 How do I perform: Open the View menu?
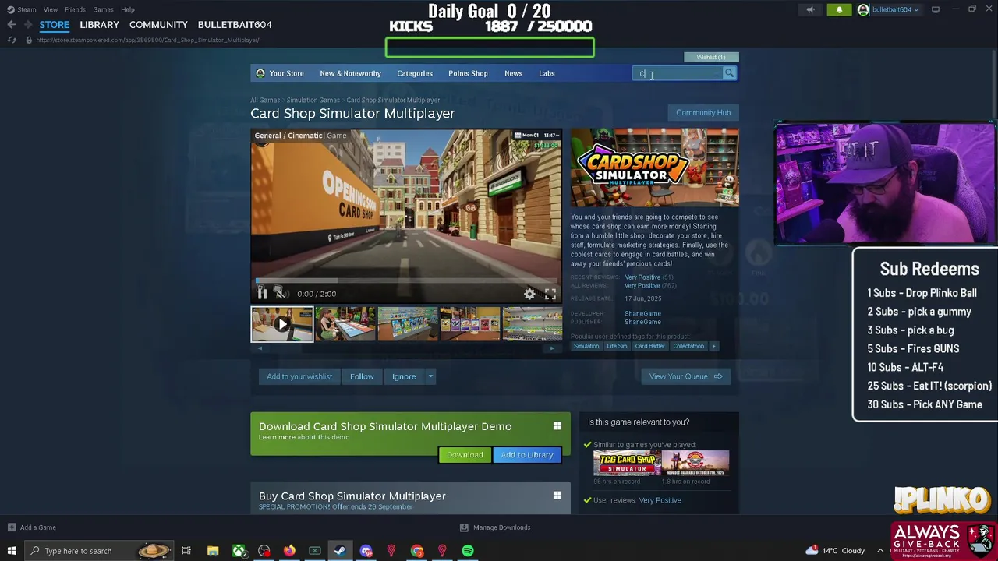pyautogui.click(x=51, y=9)
